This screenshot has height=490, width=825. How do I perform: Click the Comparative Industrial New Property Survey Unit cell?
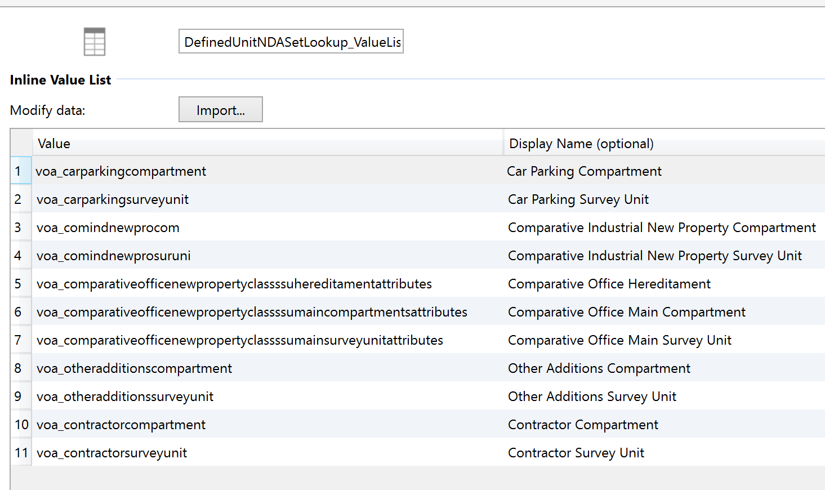click(x=655, y=255)
